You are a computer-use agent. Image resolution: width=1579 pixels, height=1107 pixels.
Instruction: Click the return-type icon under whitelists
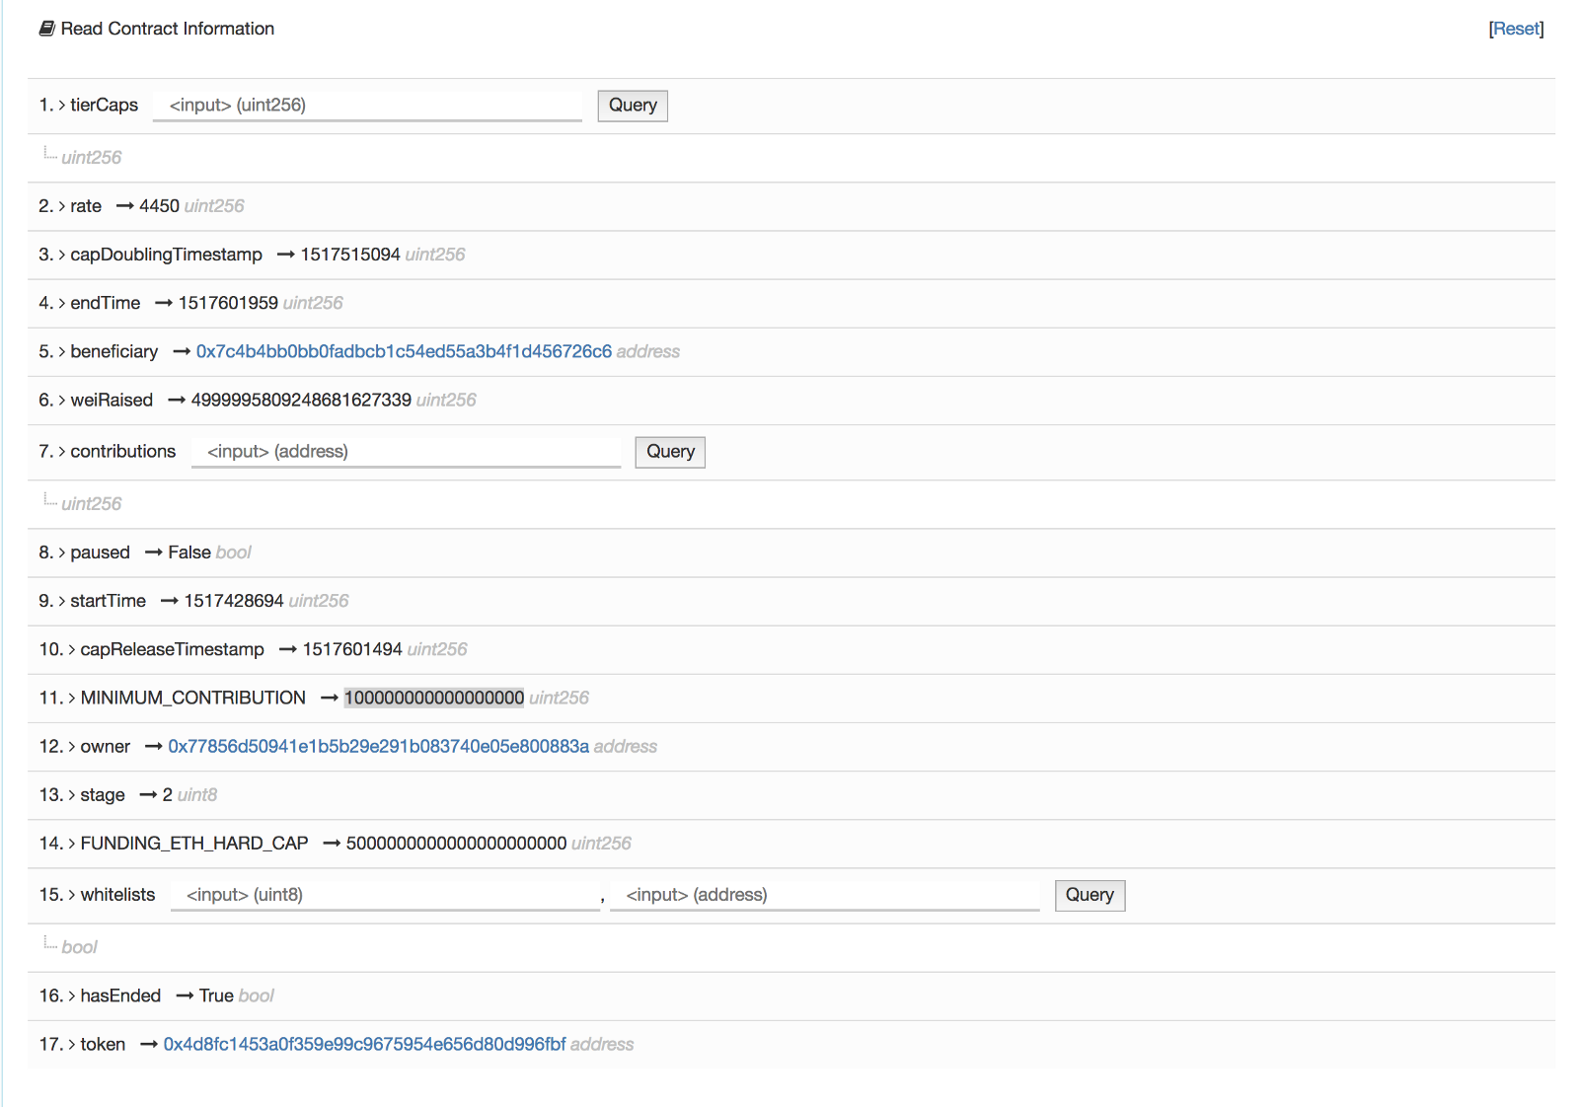pos(49,944)
